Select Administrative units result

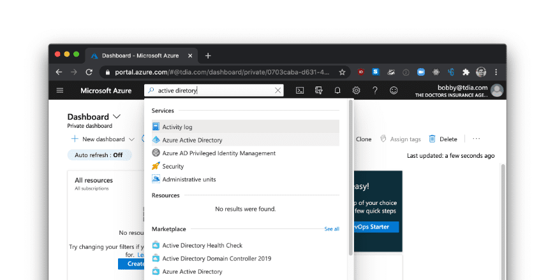click(246, 179)
